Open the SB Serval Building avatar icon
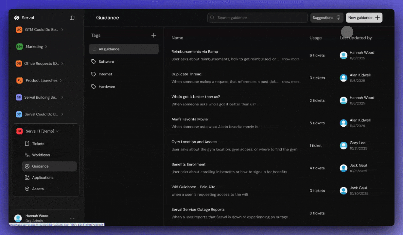 tap(19, 97)
